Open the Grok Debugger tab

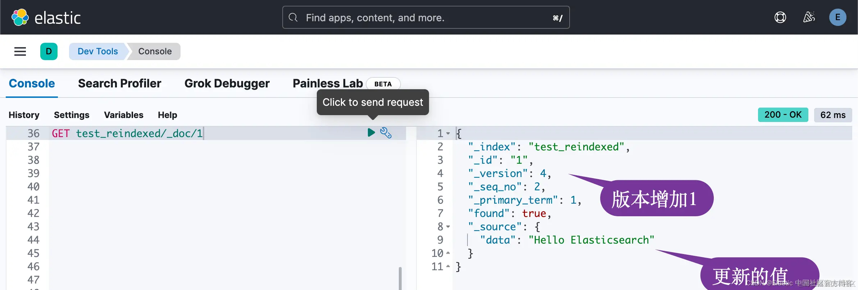coord(227,83)
